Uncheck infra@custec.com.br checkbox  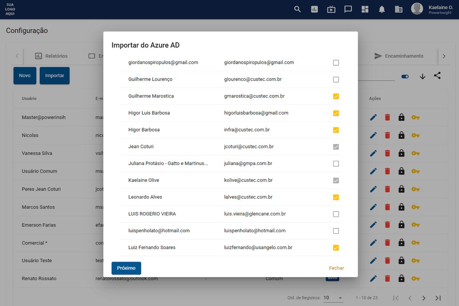click(336, 130)
